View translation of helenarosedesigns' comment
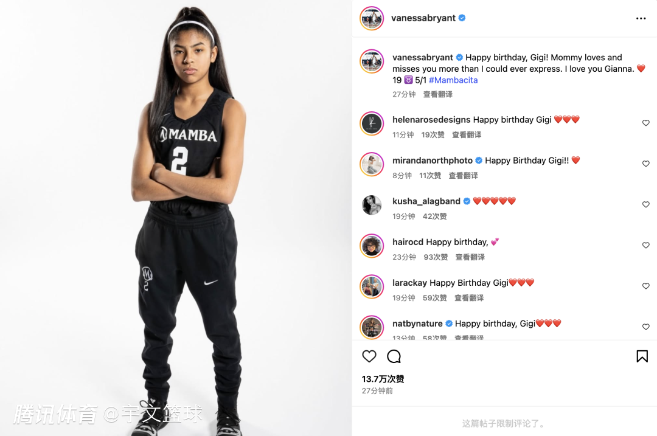The width and height of the screenshot is (657, 436). point(467,135)
